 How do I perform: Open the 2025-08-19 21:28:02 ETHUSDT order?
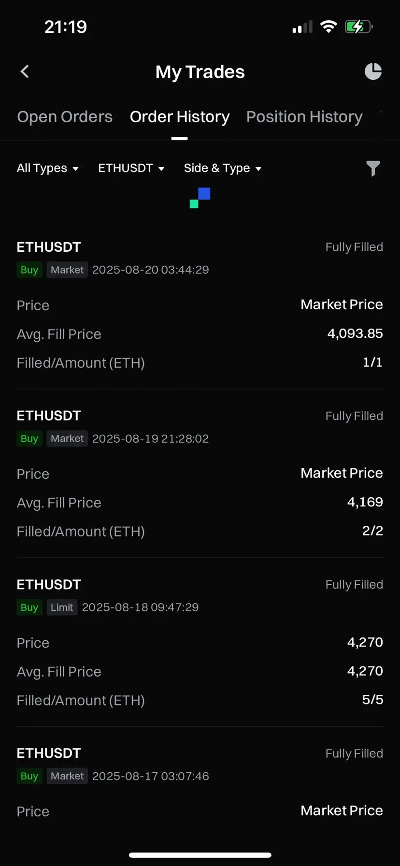(200, 474)
